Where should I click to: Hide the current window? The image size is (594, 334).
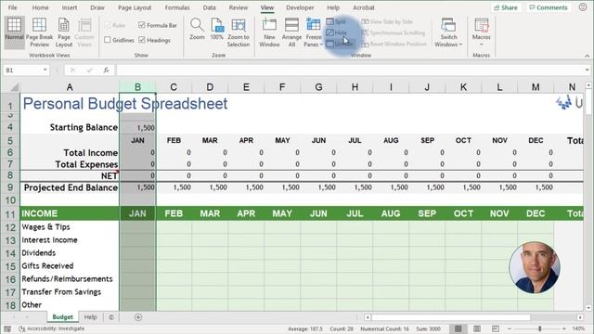click(x=336, y=32)
